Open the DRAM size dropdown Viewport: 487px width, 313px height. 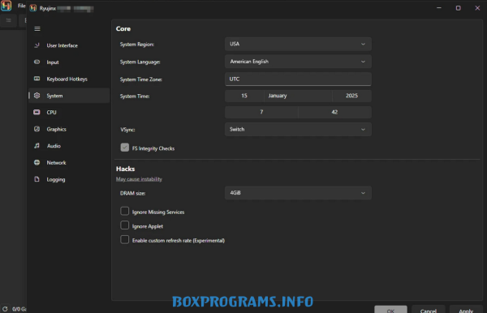pos(298,193)
